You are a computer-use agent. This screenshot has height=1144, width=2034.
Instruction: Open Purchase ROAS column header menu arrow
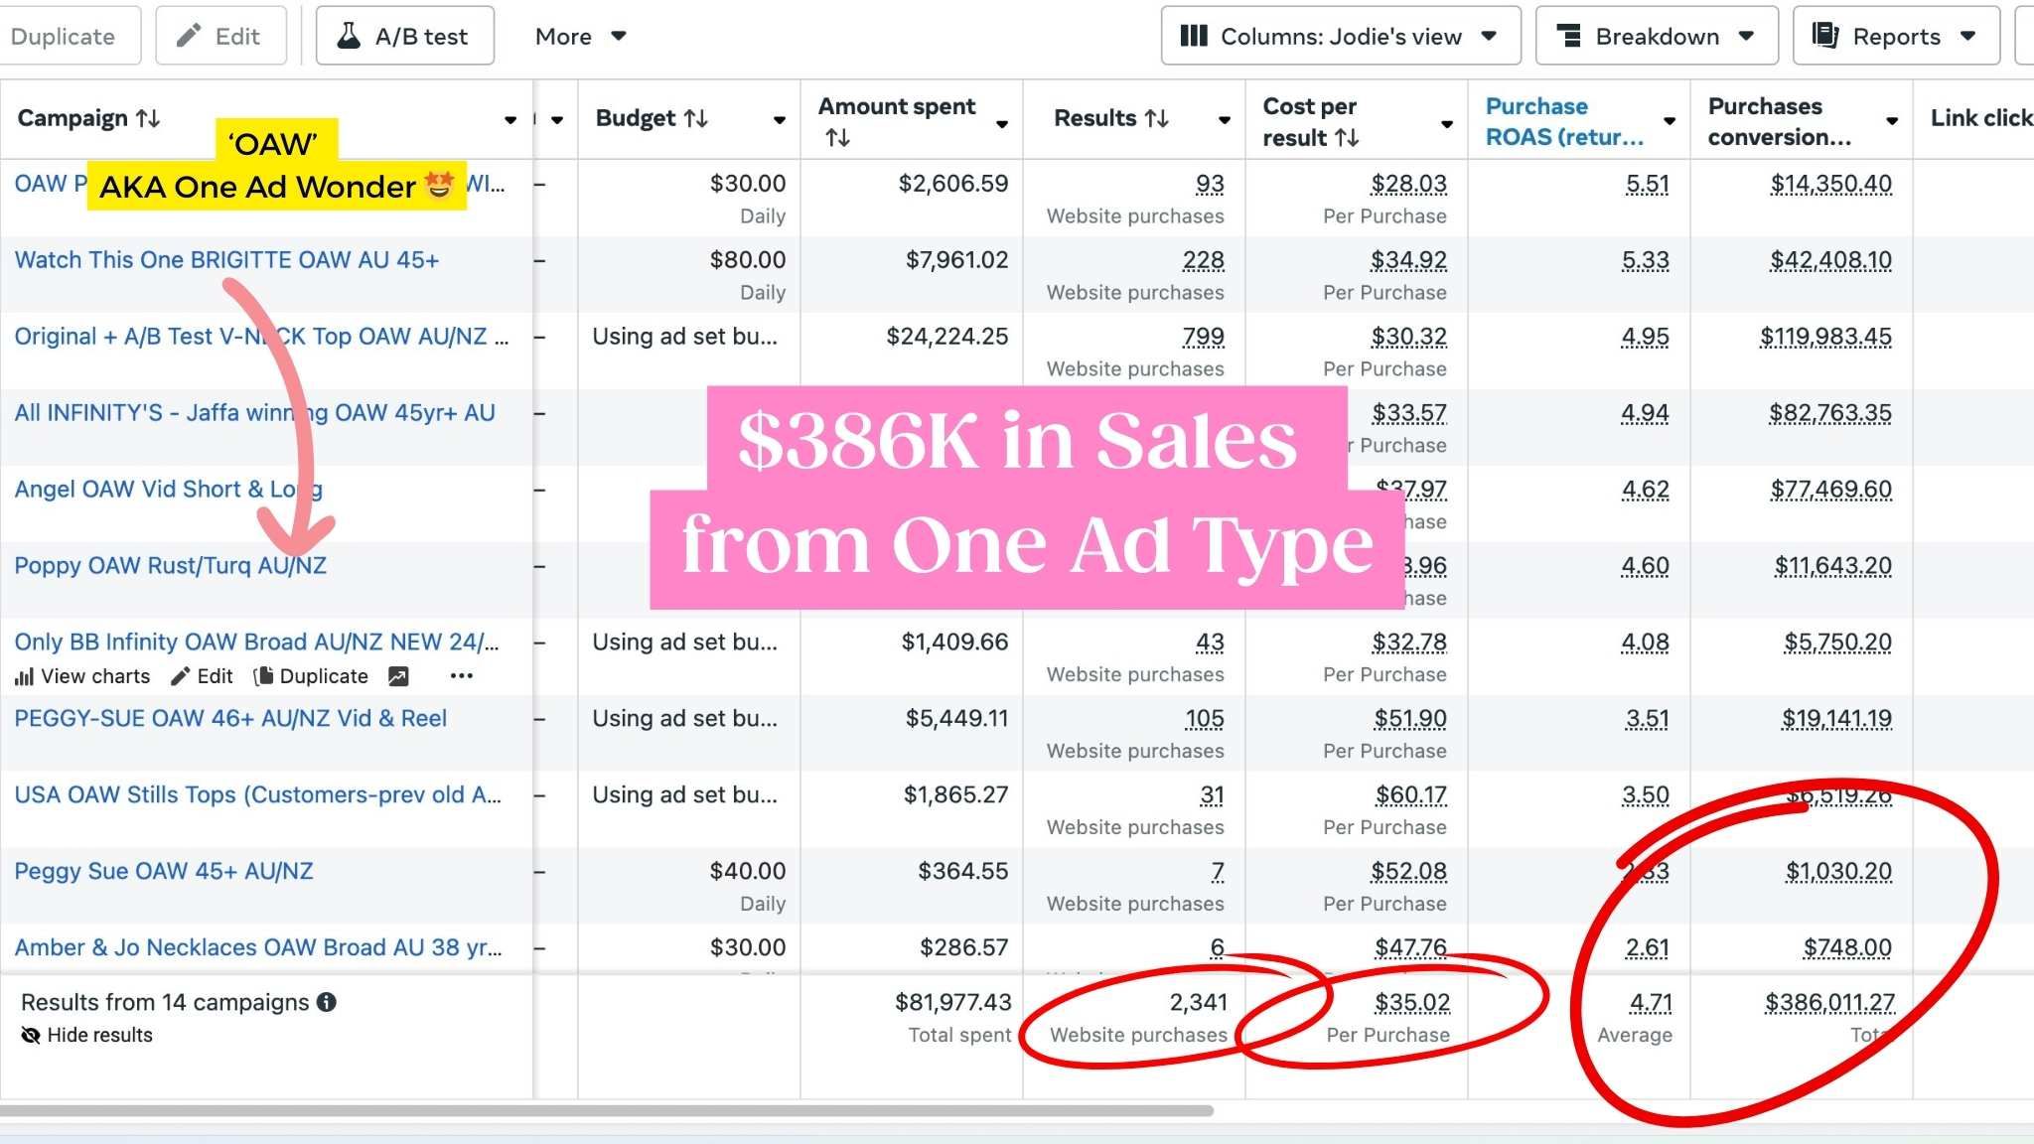(x=1670, y=121)
